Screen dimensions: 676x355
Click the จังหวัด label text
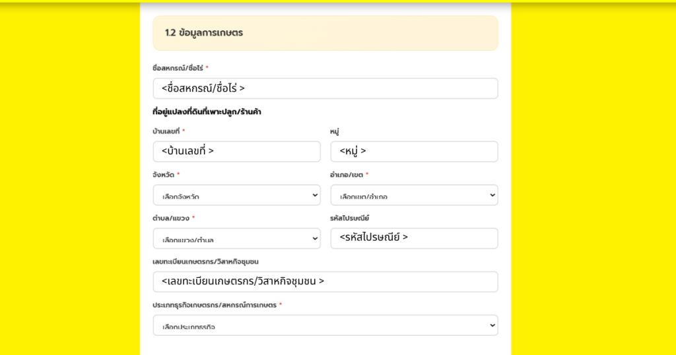[x=163, y=175]
